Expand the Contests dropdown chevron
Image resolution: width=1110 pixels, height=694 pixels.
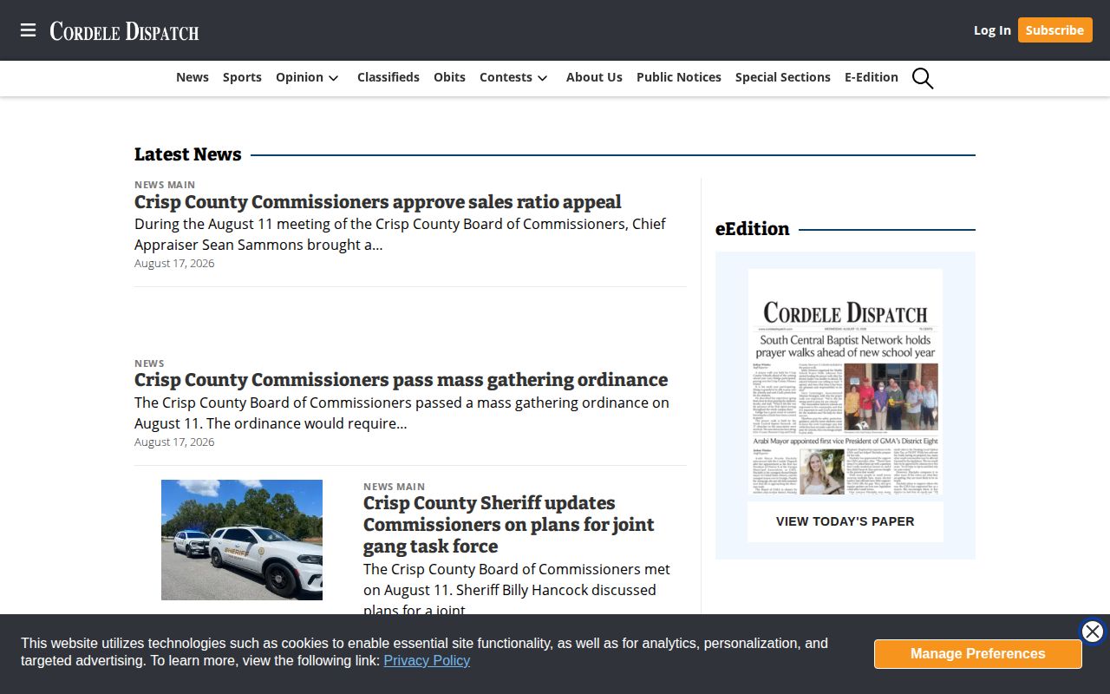542,78
